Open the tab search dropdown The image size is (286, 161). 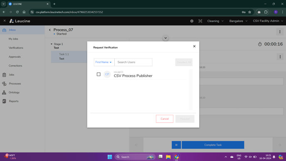[x=3, y=4]
